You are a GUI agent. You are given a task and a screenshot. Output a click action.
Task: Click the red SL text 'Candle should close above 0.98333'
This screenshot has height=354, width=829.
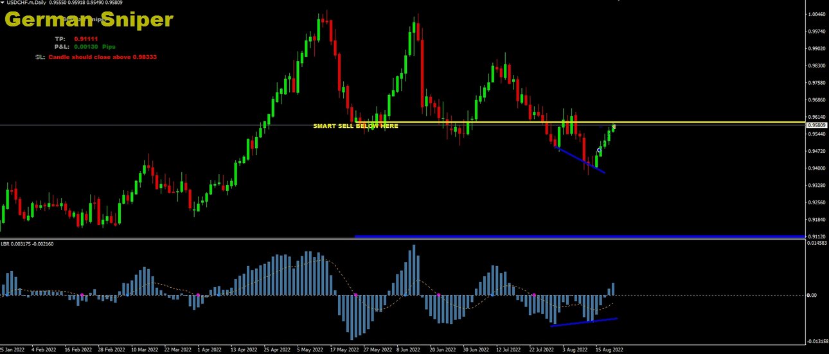pos(103,57)
